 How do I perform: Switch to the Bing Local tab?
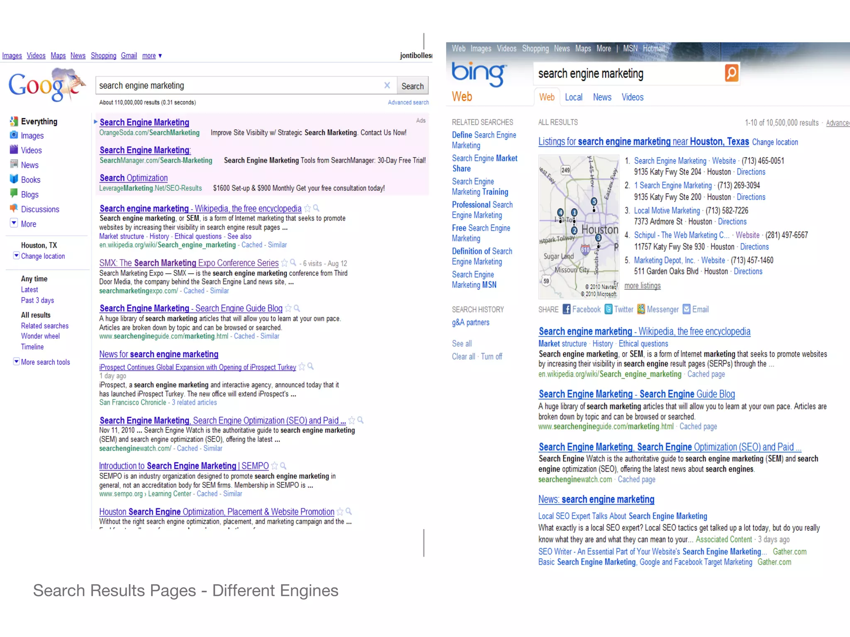coord(574,97)
